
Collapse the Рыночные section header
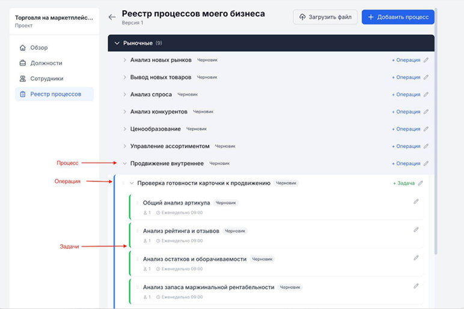pos(117,43)
